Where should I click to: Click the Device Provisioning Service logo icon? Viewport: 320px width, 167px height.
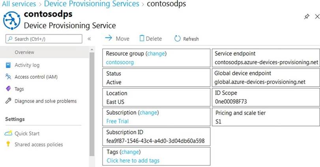tap(11, 20)
